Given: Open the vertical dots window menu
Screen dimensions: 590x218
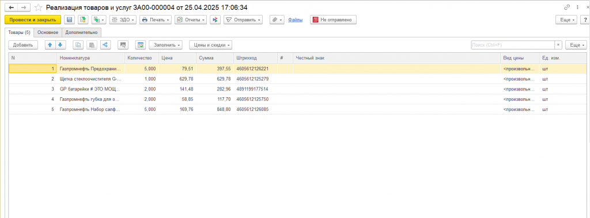Looking at the screenshot, I should (577, 7).
